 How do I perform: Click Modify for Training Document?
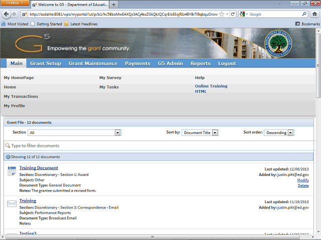[x=303, y=180]
